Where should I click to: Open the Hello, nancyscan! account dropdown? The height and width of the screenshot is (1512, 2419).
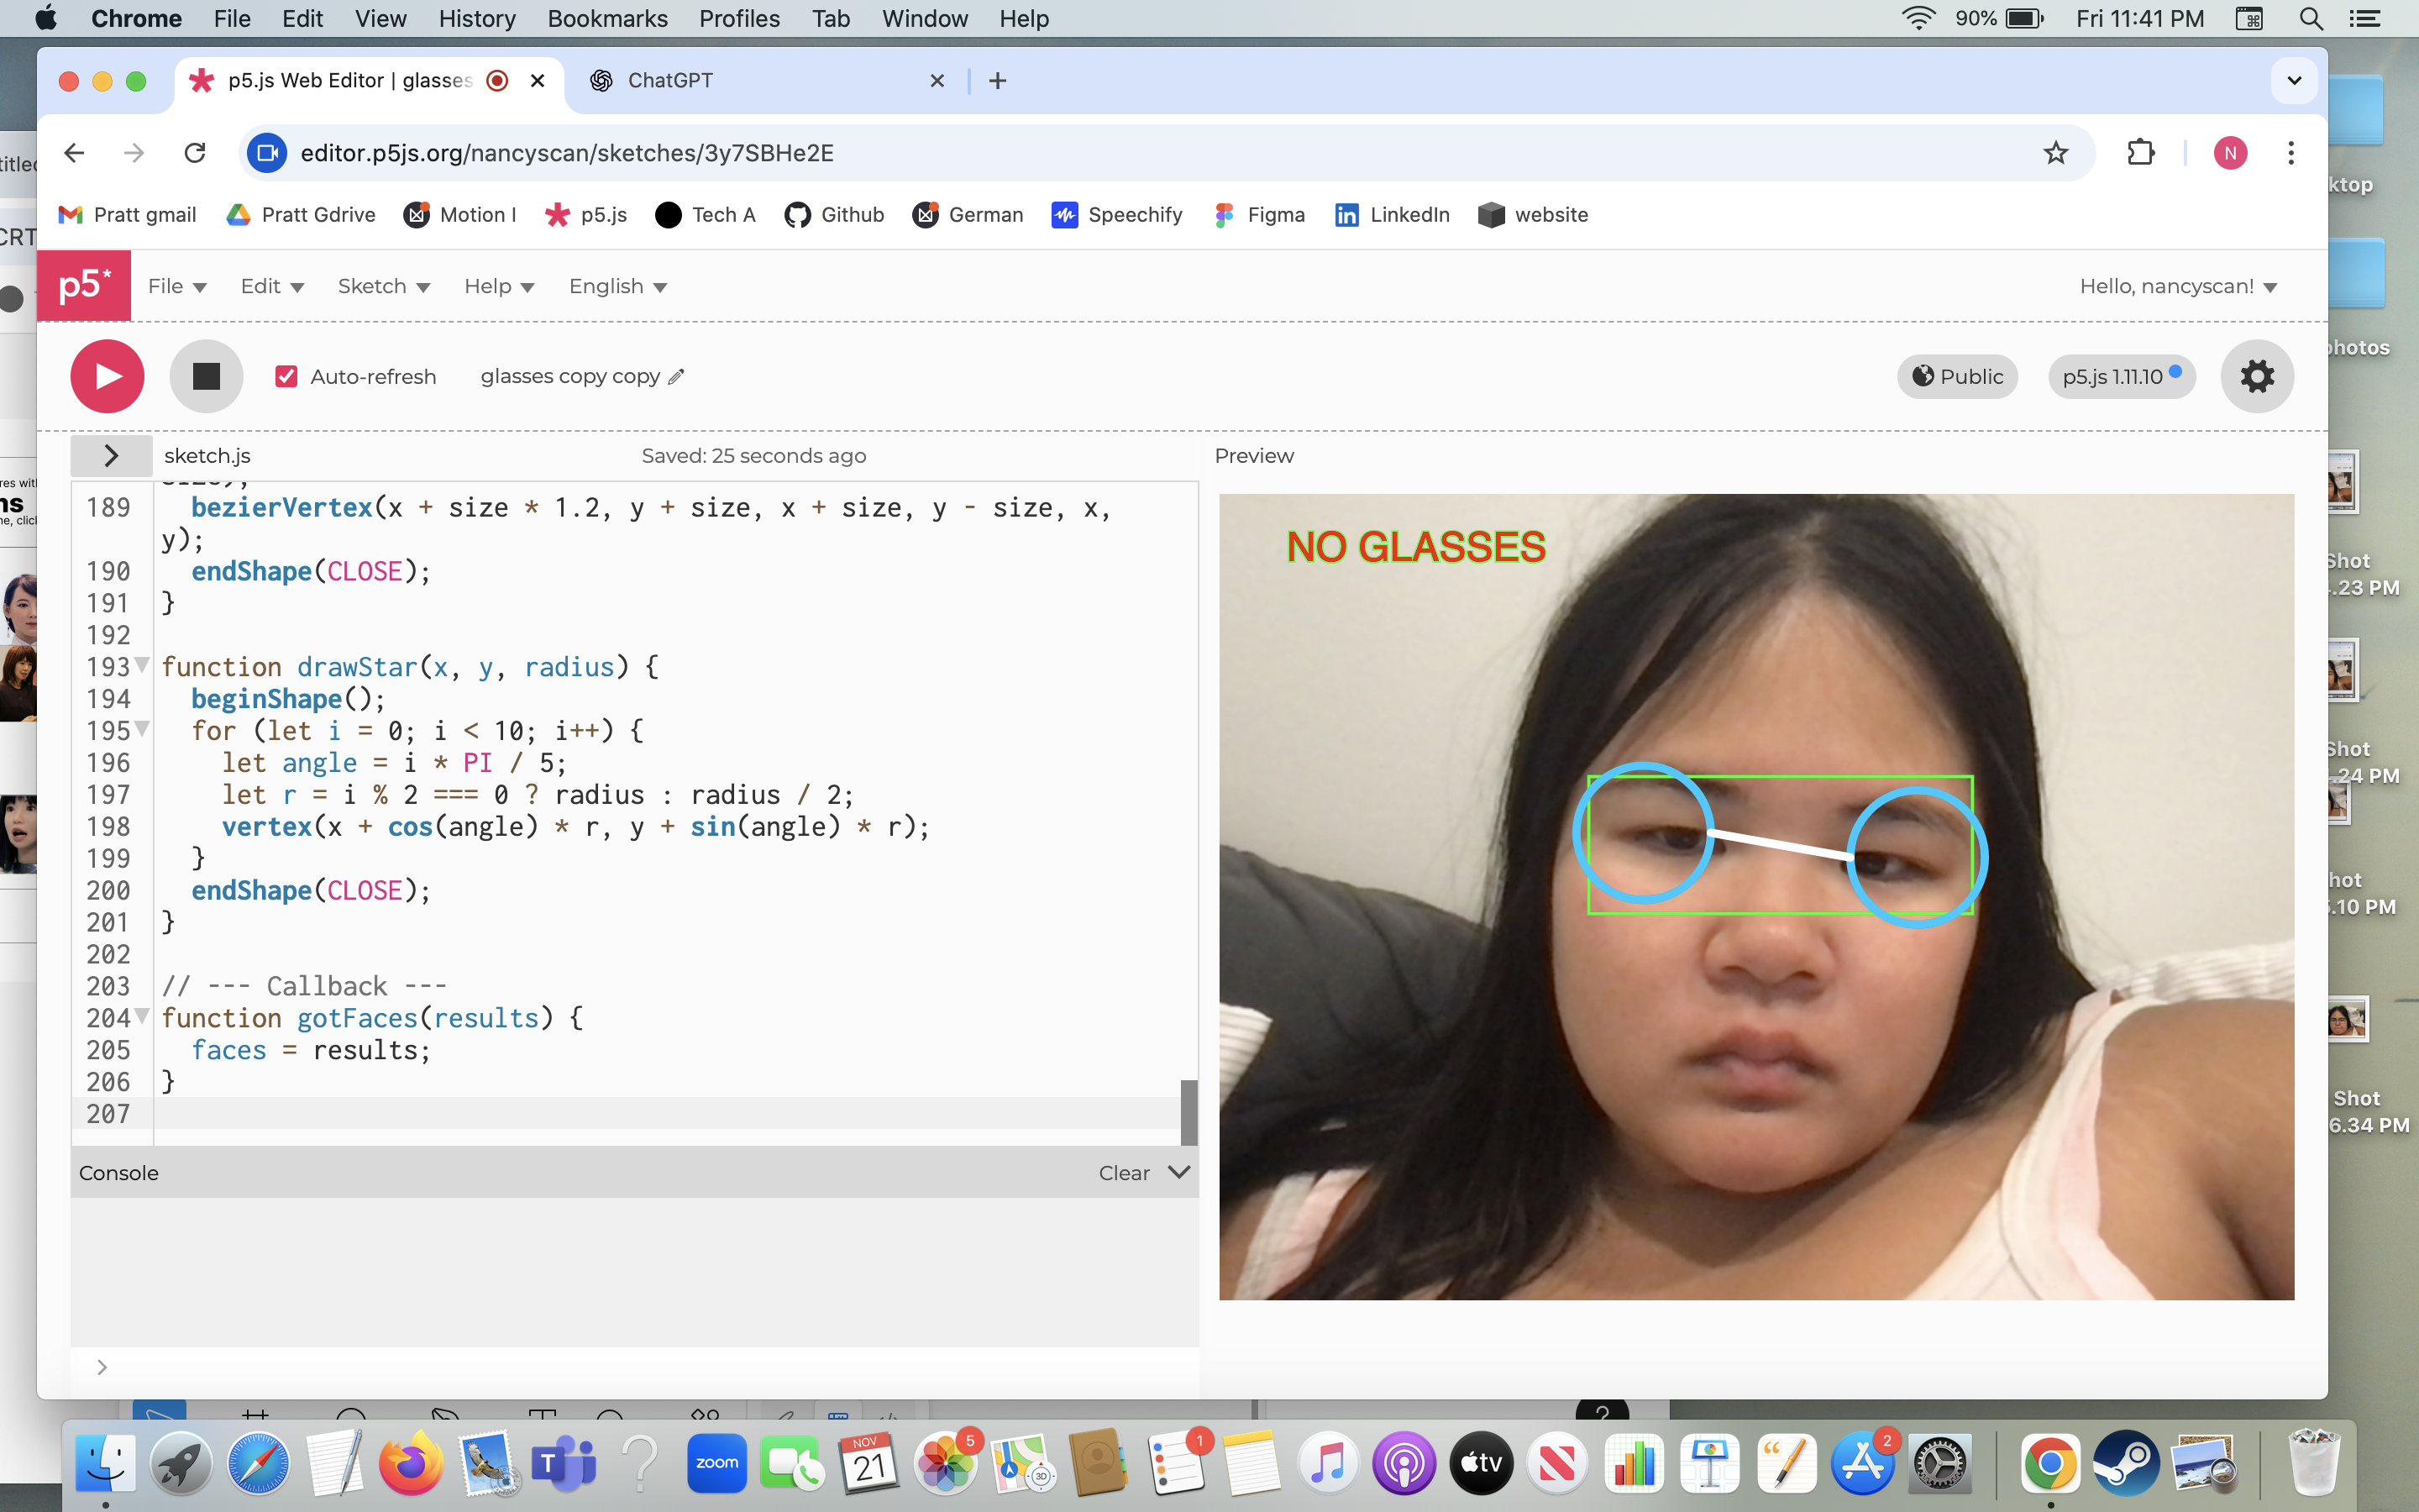point(2177,287)
